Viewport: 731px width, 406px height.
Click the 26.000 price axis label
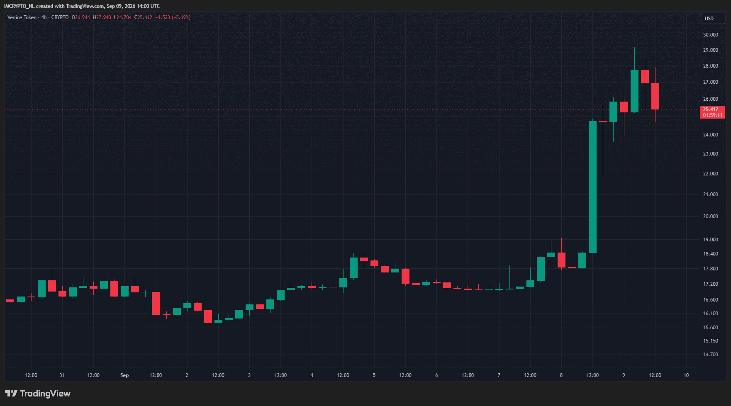click(711, 99)
